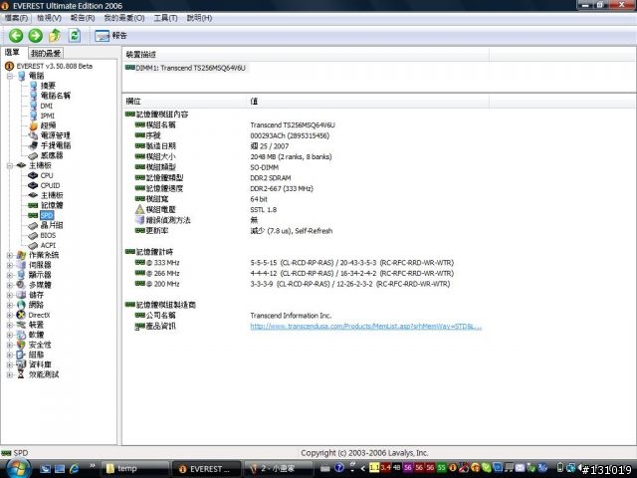Expand the 作業系統 tree branch

click(10, 255)
